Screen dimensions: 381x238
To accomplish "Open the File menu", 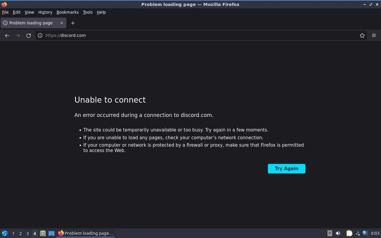I will point(5,12).
